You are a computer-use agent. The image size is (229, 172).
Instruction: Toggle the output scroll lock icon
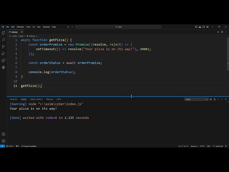pos(215,99)
